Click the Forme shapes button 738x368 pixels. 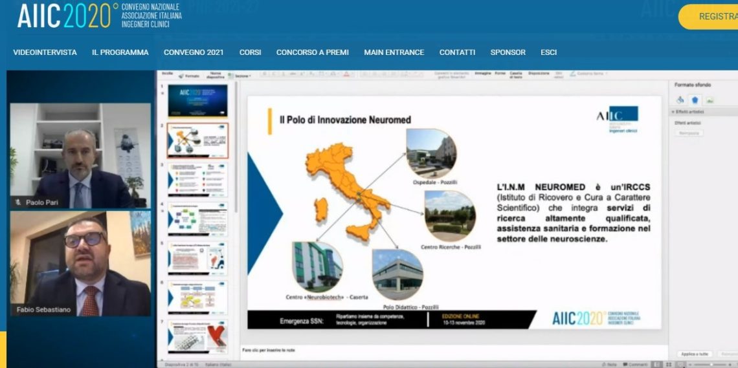[500, 73]
